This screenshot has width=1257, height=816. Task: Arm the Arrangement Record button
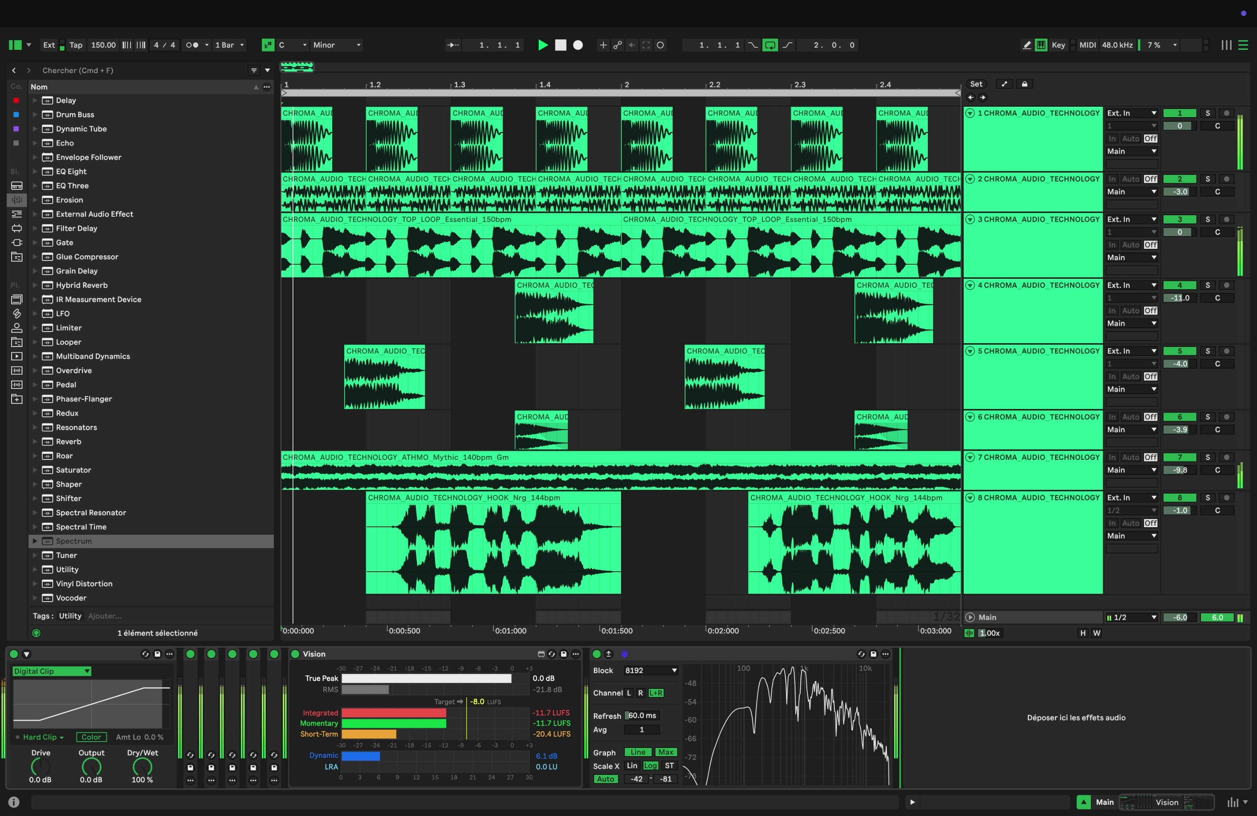coord(578,45)
